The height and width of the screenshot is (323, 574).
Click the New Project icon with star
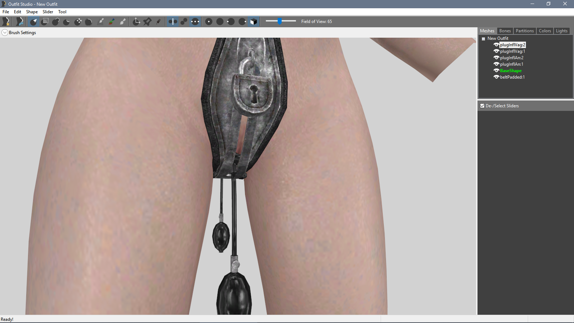click(x=6, y=22)
